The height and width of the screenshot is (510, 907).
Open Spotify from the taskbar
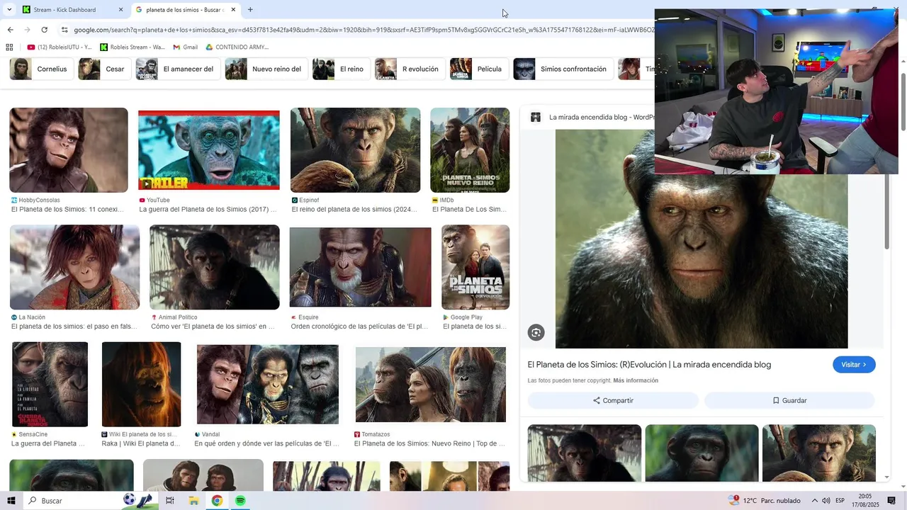(240, 501)
